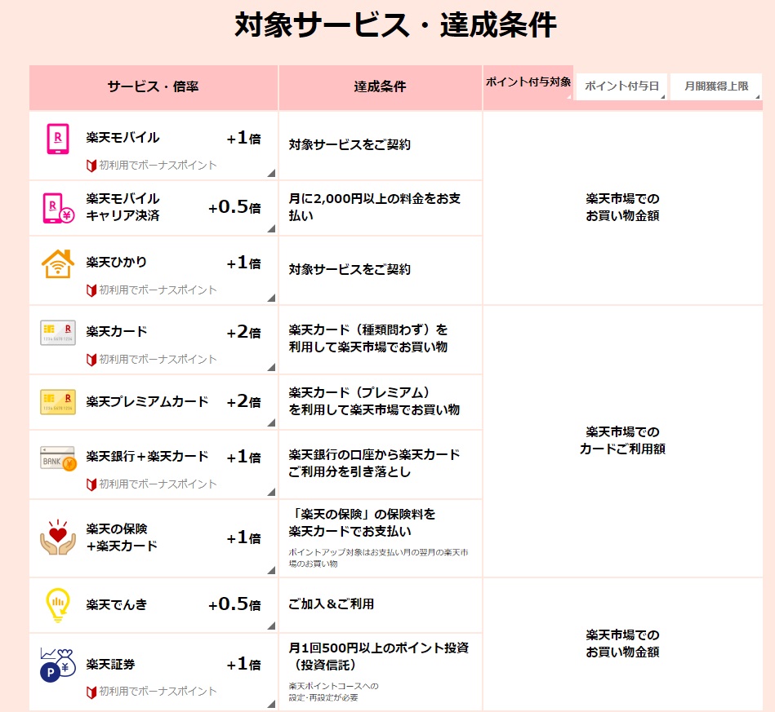Open the 楽天でんき service name
The image size is (775, 712).
coord(117,605)
